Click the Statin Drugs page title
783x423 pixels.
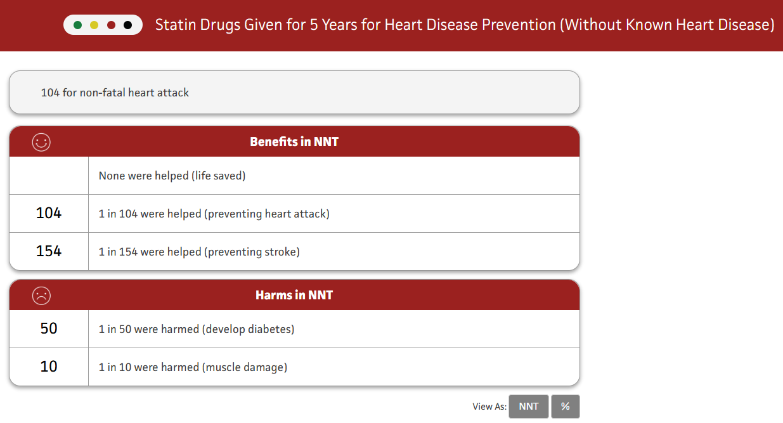point(465,25)
